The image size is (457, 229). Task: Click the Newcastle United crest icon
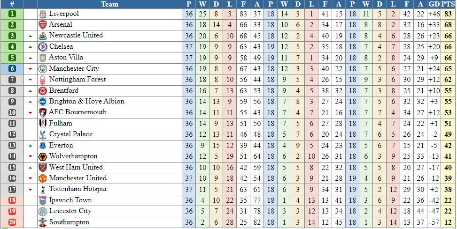pos(43,36)
